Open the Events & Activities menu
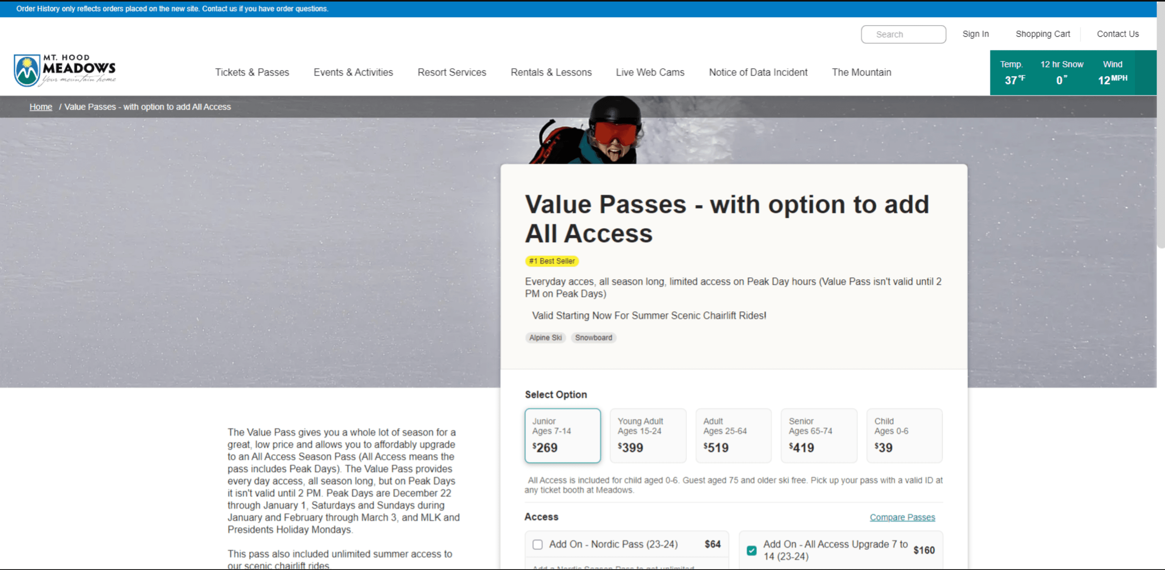Viewport: 1165px width, 570px height. 353,72
